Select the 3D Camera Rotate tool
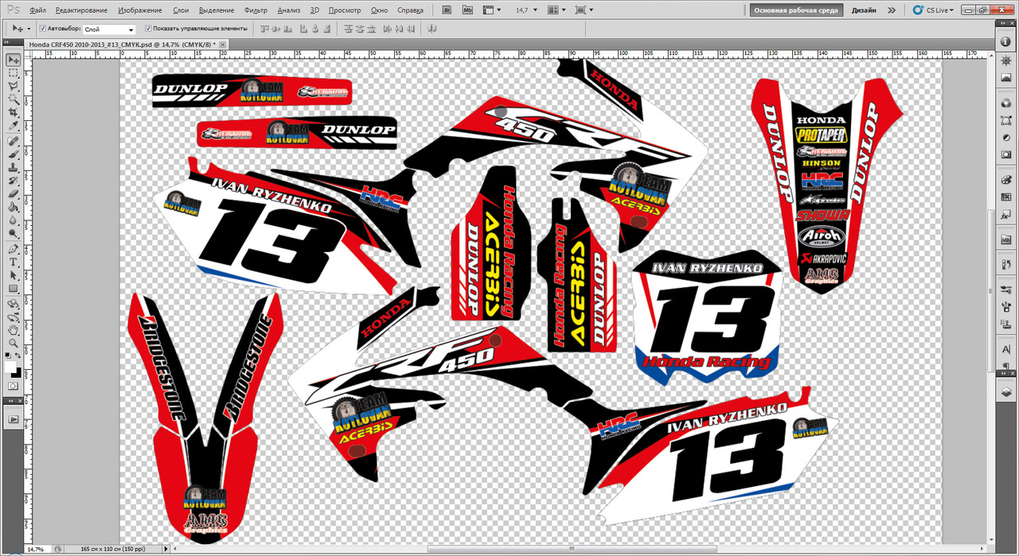Viewport: 1019px width, 556px height. (x=14, y=317)
